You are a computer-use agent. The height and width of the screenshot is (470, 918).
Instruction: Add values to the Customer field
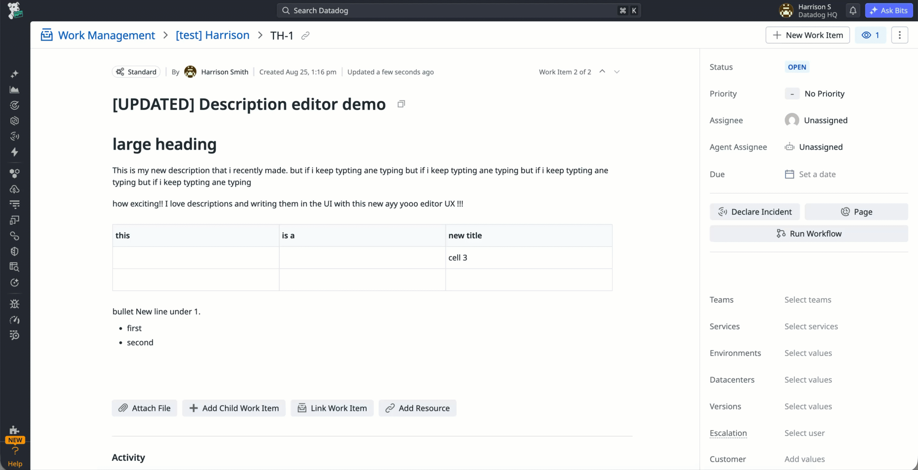(805, 459)
